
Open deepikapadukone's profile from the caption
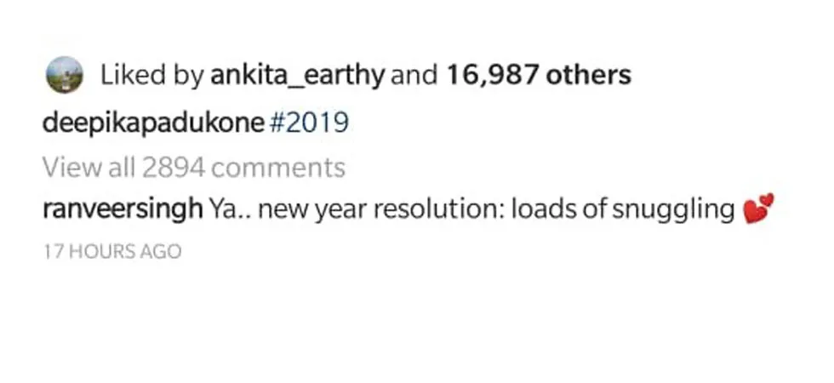[x=153, y=124]
